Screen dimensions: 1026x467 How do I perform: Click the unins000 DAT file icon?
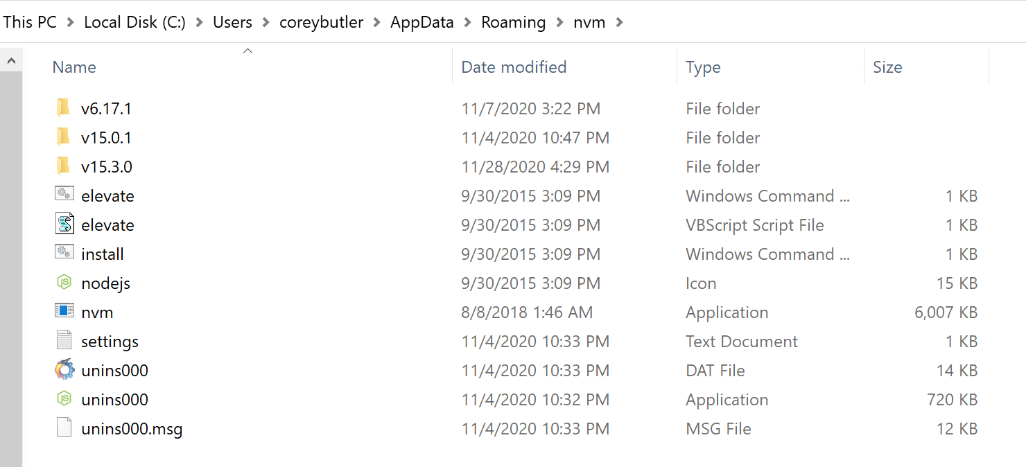tap(63, 370)
